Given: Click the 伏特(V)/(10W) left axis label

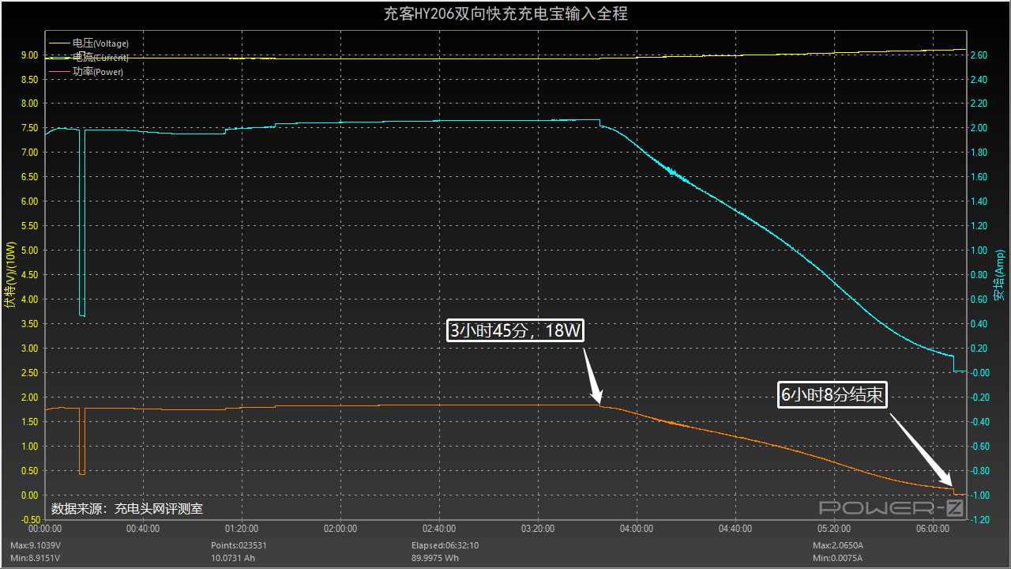Looking at the screenshot, I should (x=10, y=277).
